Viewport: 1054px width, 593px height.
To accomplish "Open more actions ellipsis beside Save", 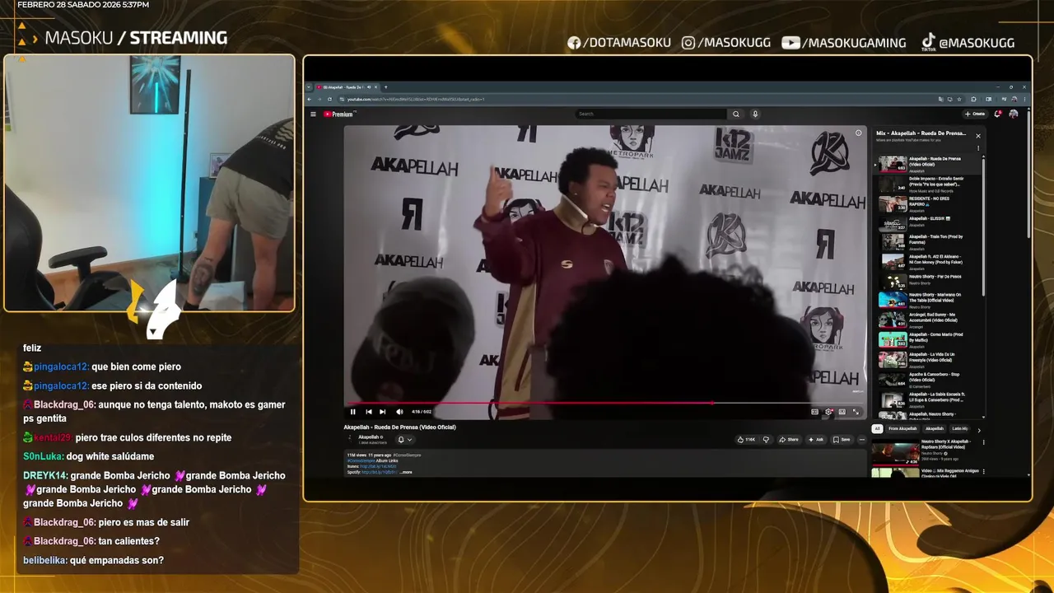I will [862, 440].
